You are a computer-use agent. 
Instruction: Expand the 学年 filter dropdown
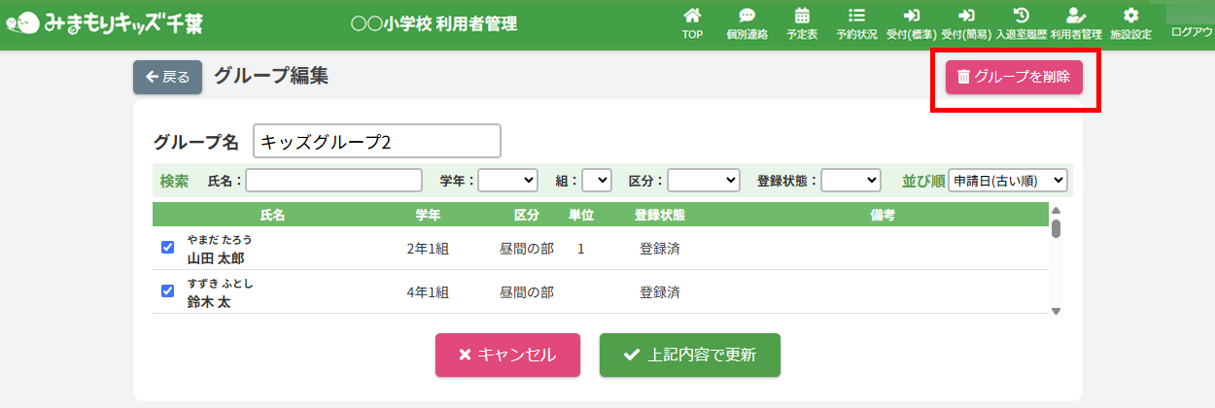(507, 181)
